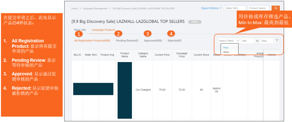Focus the Seller SKU search field

pos(235,8)
